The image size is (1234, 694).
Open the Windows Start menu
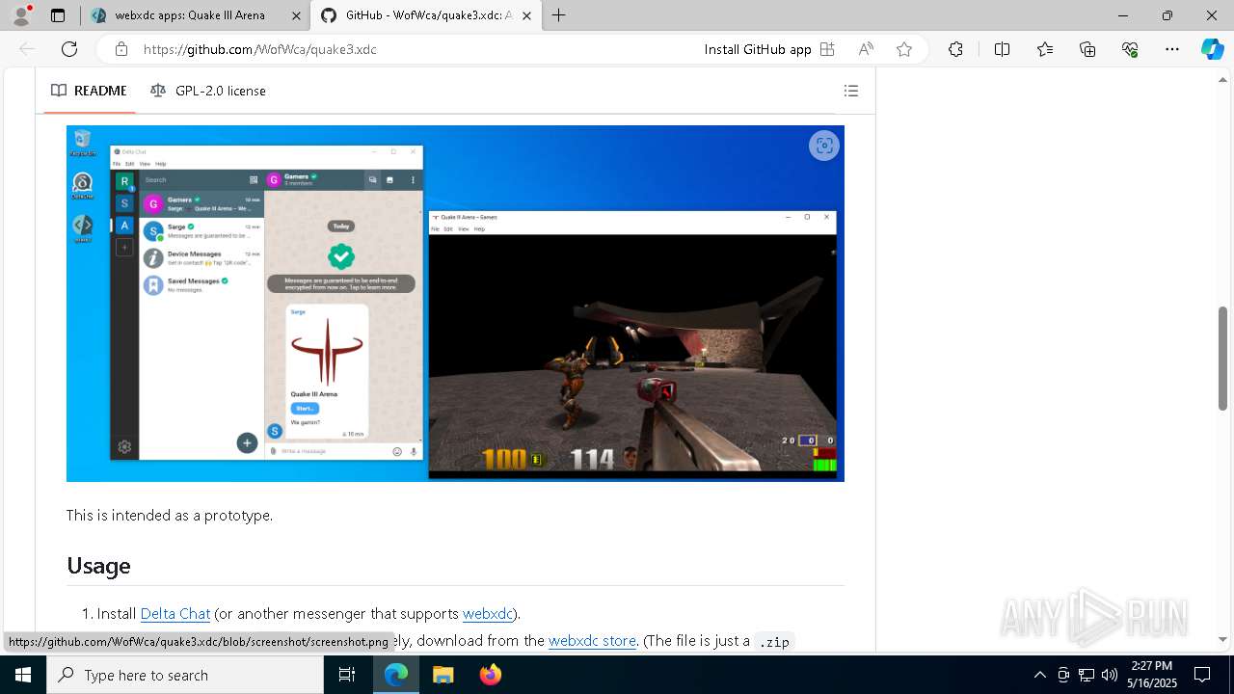tap(23, 675)
